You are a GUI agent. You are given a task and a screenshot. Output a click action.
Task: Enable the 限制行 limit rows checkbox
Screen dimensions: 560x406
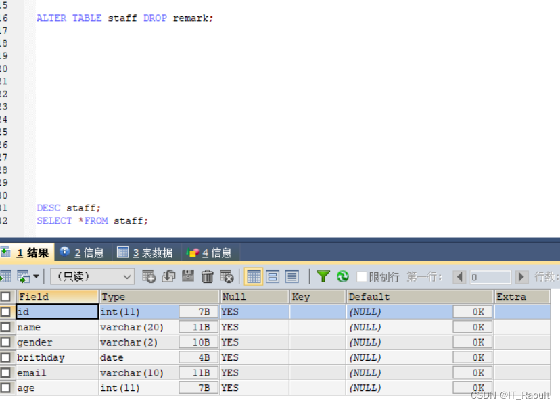[362, 276]
